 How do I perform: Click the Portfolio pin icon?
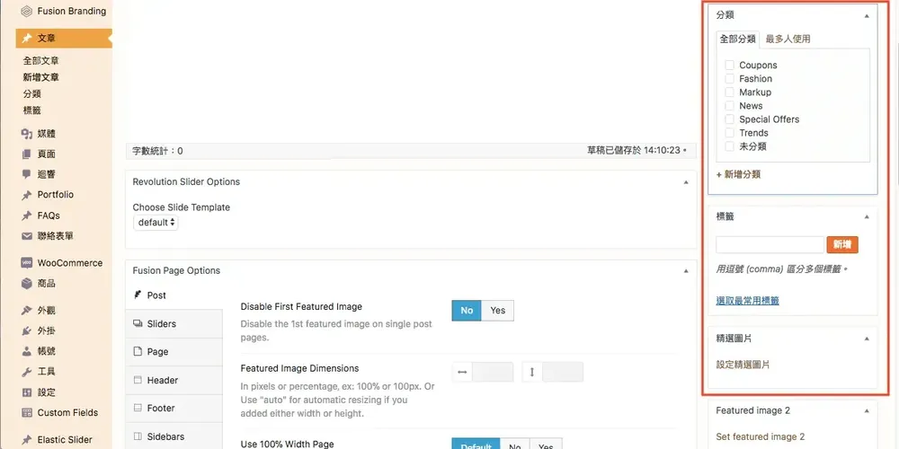26,195
